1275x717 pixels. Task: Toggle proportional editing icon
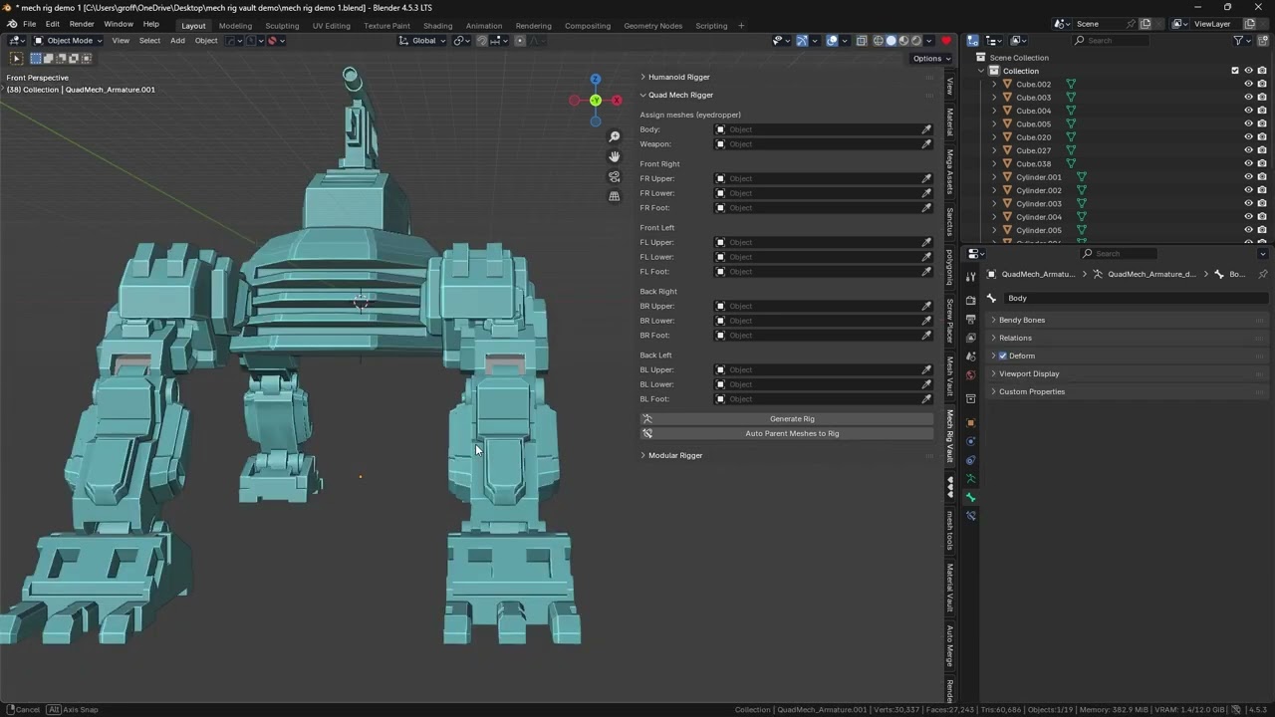[x=520, y=41]
